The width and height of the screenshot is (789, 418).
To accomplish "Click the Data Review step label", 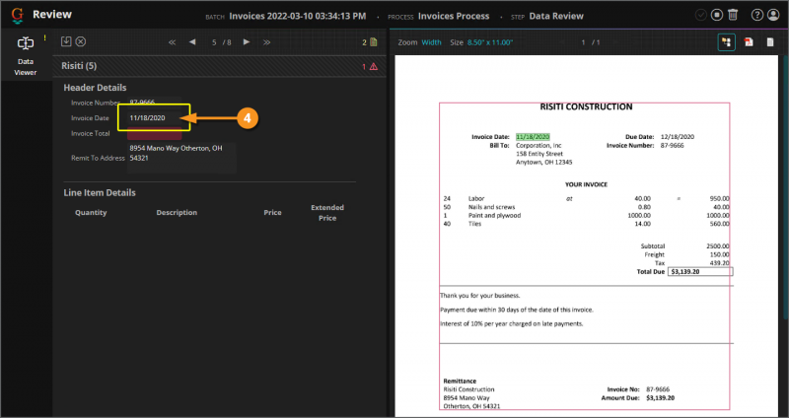I will coord(556,16).
